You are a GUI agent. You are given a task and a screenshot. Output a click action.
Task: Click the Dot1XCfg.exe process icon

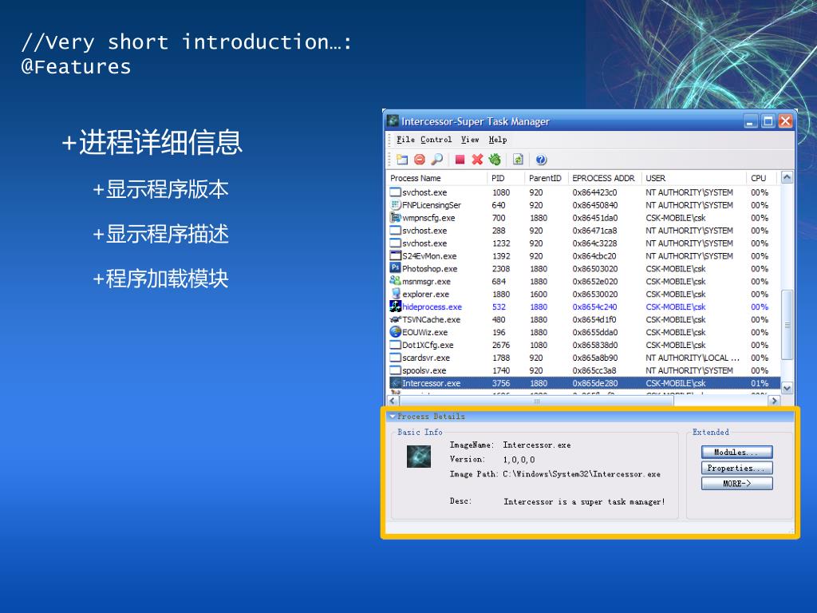click(x=396, y=345)
